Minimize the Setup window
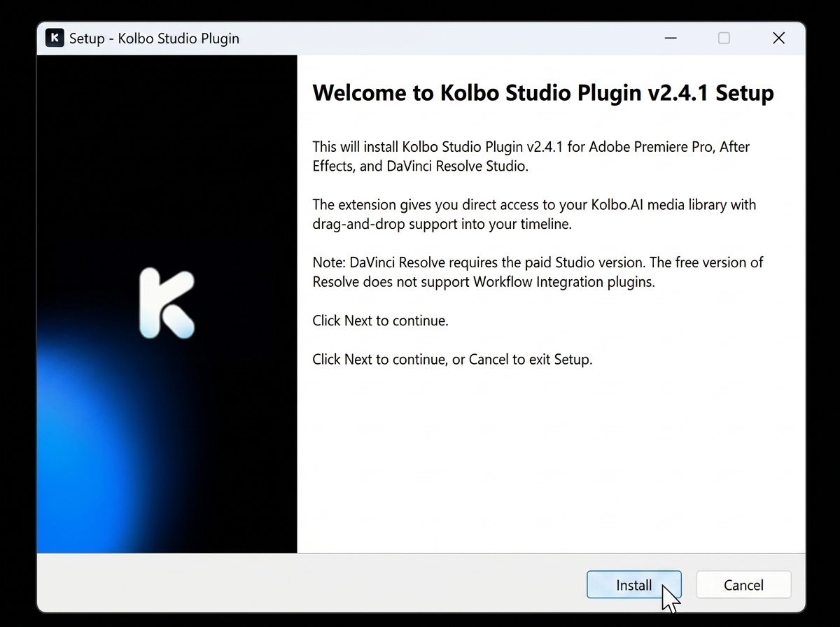 (671, 38)
